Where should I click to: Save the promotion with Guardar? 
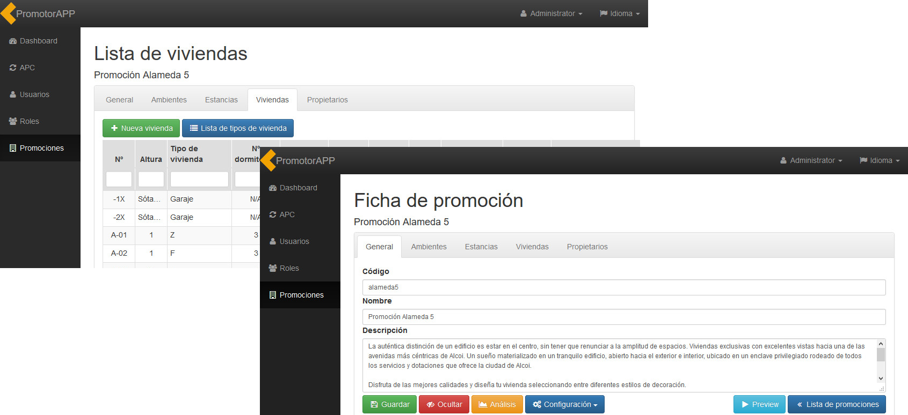pos(390,404)
